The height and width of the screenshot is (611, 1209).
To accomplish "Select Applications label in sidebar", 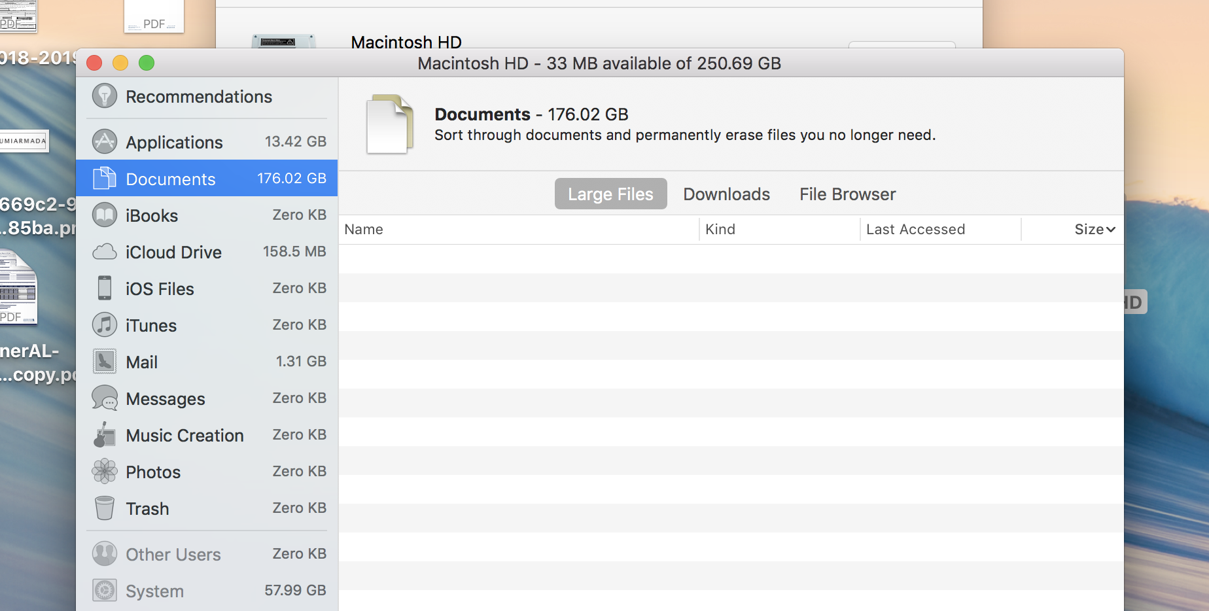I will tap(175, 142).
